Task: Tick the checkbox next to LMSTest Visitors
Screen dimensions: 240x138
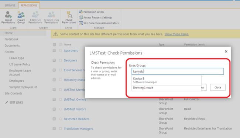Action: click(61, 109)
